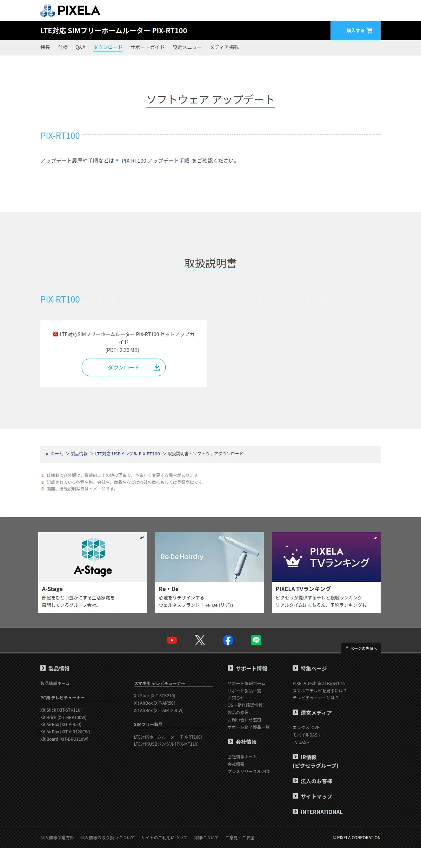Open the Q&A tab

pyautogui.click(x=80, y=47)
